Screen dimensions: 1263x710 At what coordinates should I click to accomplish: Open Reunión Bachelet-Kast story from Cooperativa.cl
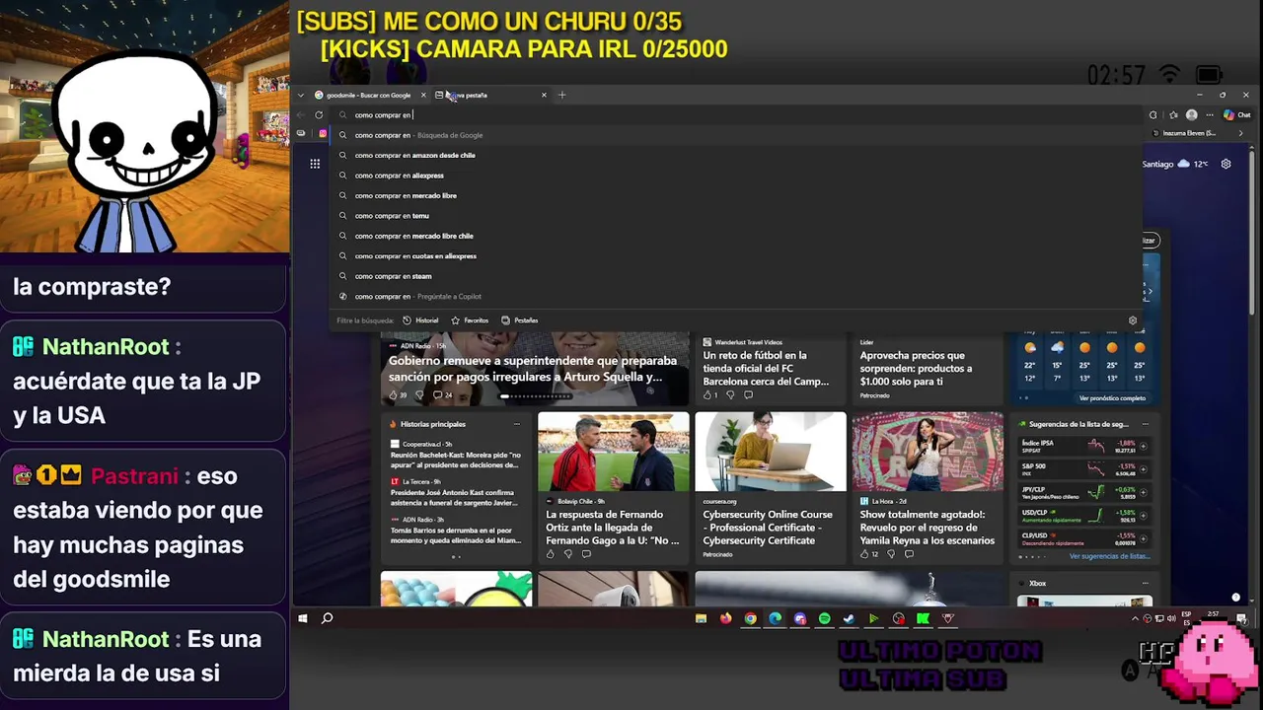453,461
